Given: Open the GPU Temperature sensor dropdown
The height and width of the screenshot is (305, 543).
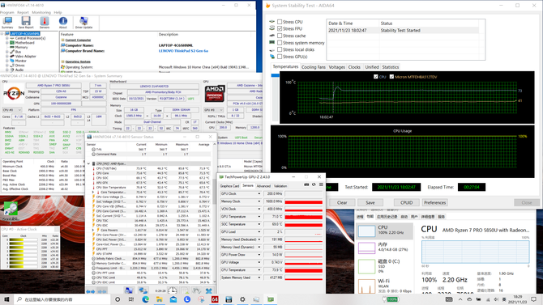Looking at the screenshot, I should (259, 217).
